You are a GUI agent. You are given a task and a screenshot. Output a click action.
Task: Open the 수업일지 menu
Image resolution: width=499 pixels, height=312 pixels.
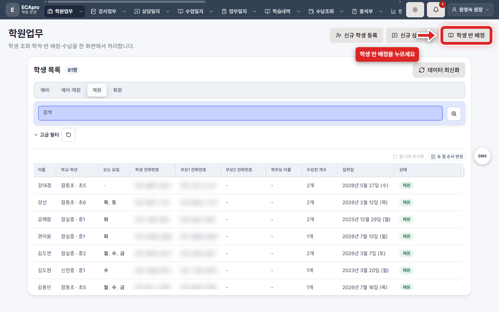coord(191,11)
